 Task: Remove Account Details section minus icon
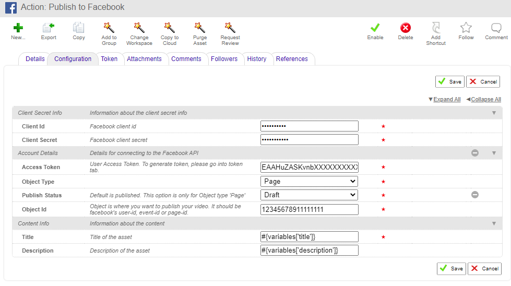[x=475, y=153]
